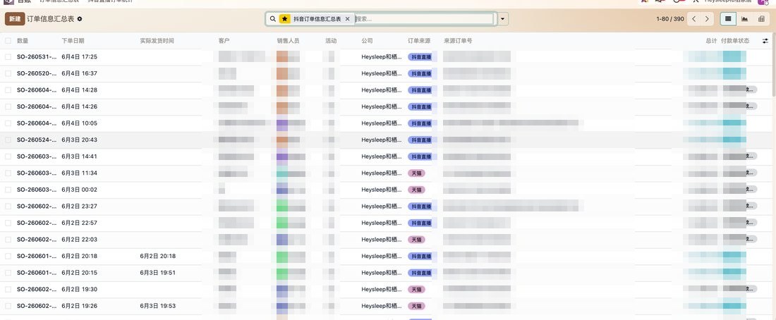
Task: Open optional columns adjust icon in header
Action: click(x=765, y=41)
